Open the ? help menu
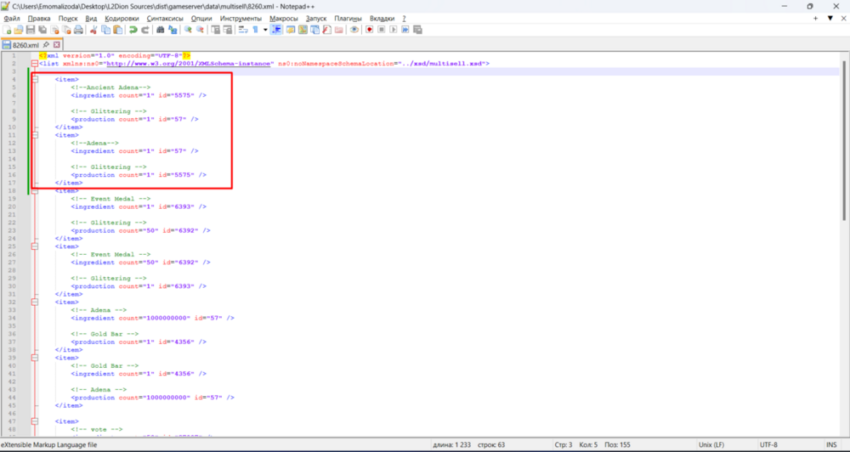The image size is (850, 452). pyautogui.click(x=404, y=19)
